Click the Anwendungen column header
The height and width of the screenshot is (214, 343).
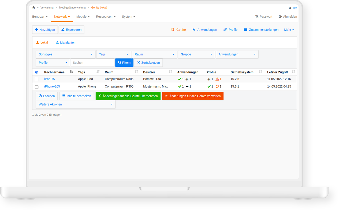pyautogui.click(x=188, y=72)
